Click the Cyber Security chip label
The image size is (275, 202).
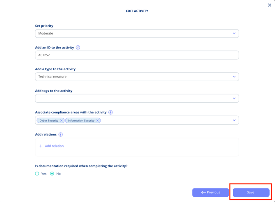tap(49, 121)
